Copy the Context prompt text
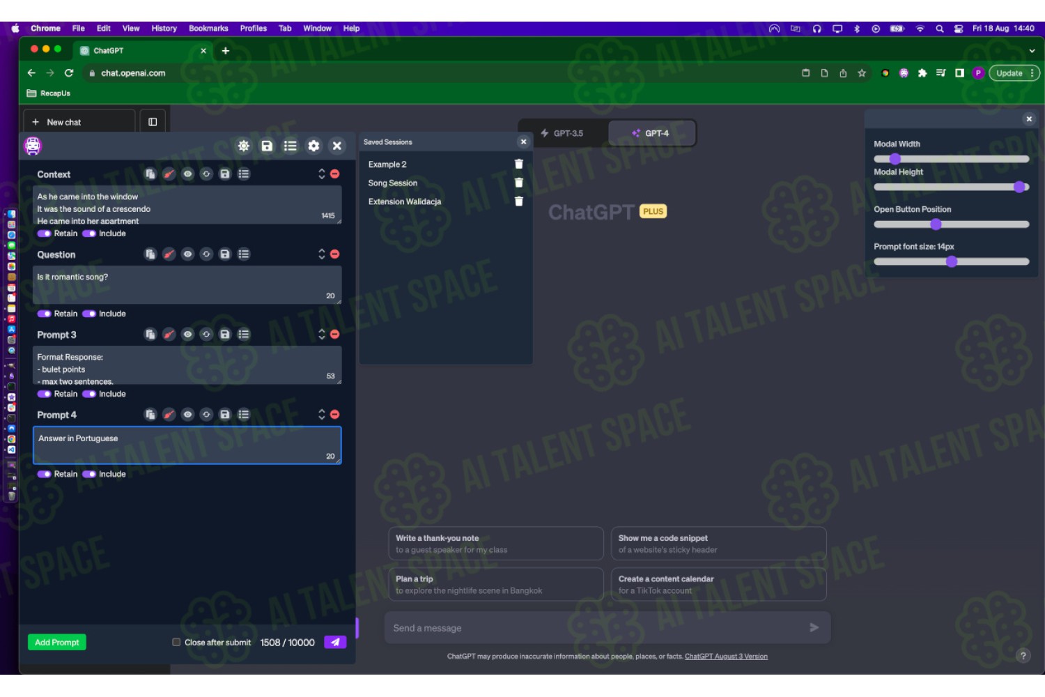Image resolution: width=1045 pixels, height=697 pixels. [150, 174]
